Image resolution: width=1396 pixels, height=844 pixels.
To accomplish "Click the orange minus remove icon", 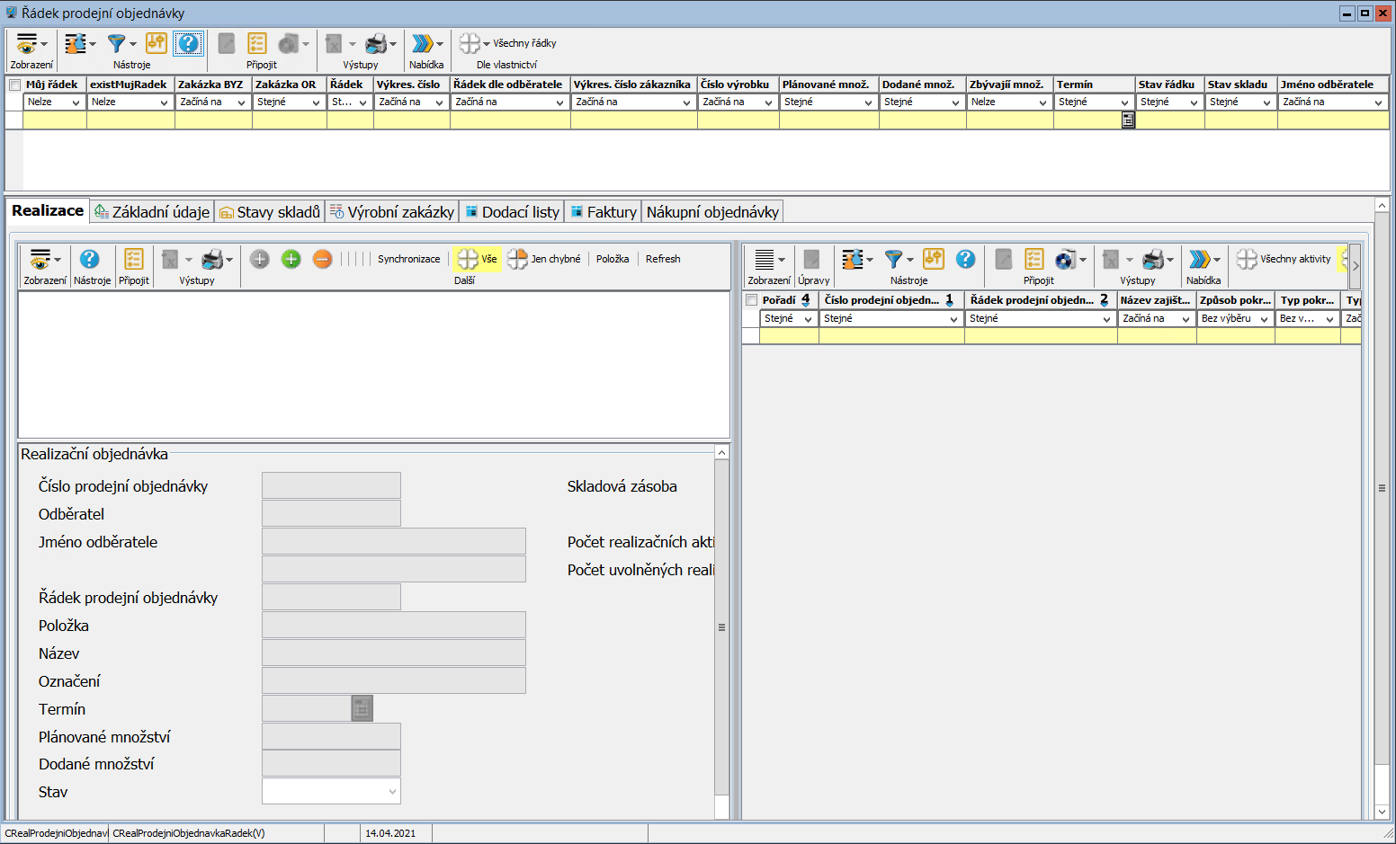I will [322, 260].
